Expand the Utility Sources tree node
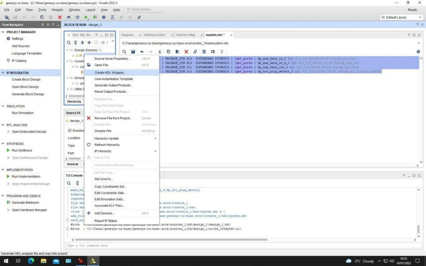This screenshot has height=266, width=426. click(68, 89)
